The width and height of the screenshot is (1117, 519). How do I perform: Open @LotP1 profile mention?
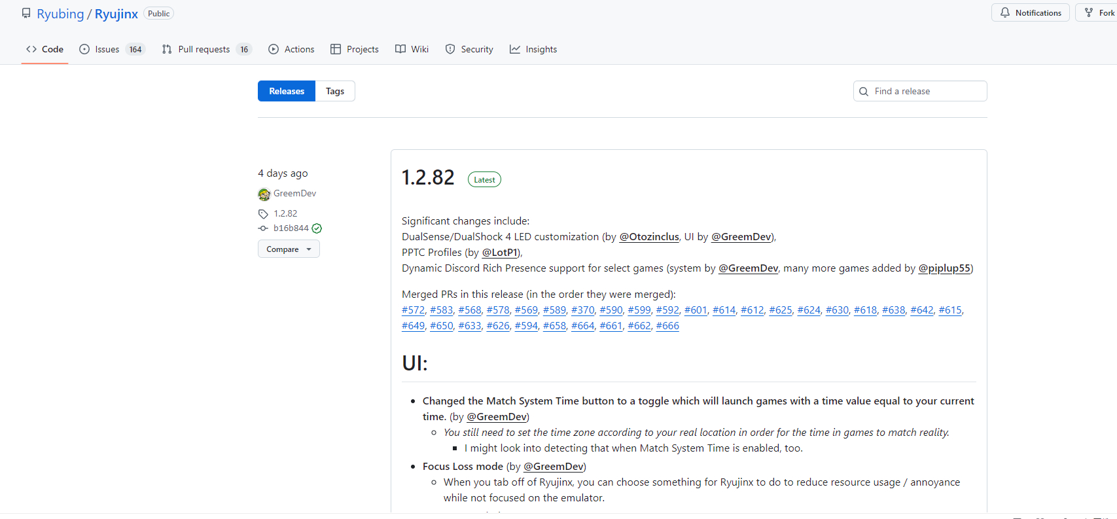click(501, 253)
